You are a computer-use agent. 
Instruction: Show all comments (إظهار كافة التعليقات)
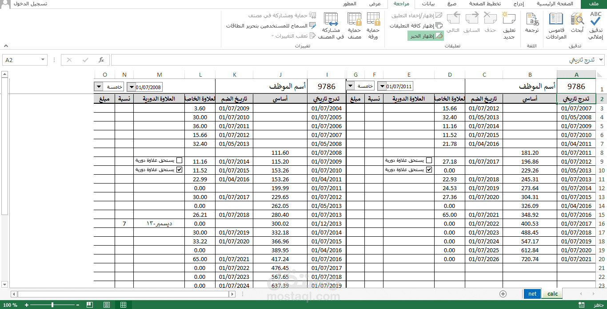(x=416, y=26)
